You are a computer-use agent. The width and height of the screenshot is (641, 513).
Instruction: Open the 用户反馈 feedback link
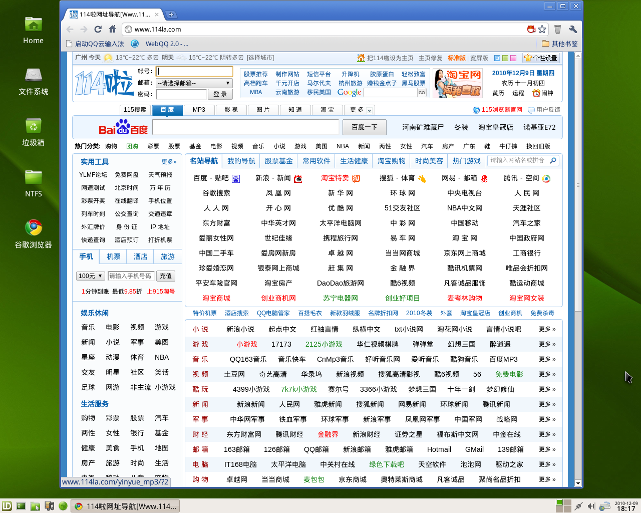pos(544,110)
